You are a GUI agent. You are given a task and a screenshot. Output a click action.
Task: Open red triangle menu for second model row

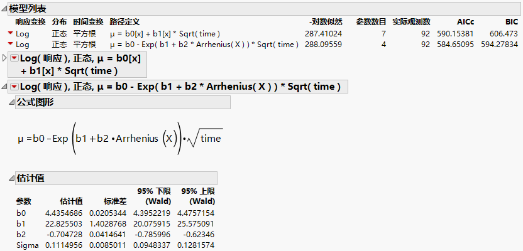(10, 45)
